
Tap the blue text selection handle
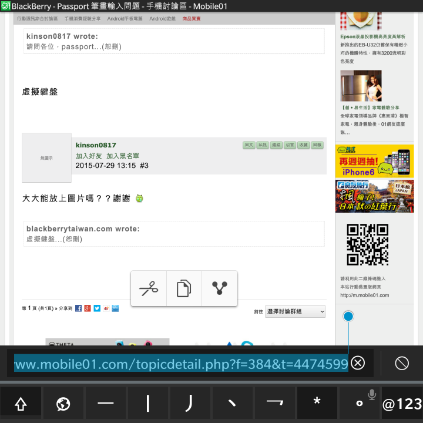[348, 316]
